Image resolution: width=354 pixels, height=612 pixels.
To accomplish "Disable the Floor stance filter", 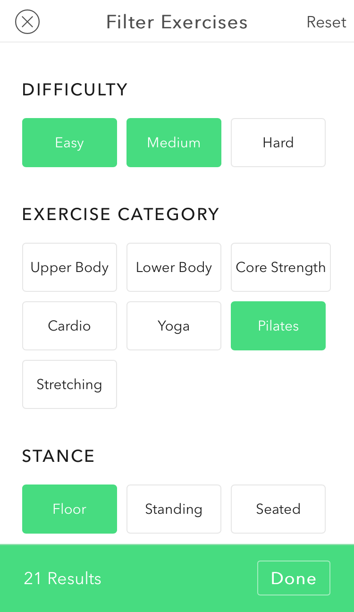I will 69,509.
